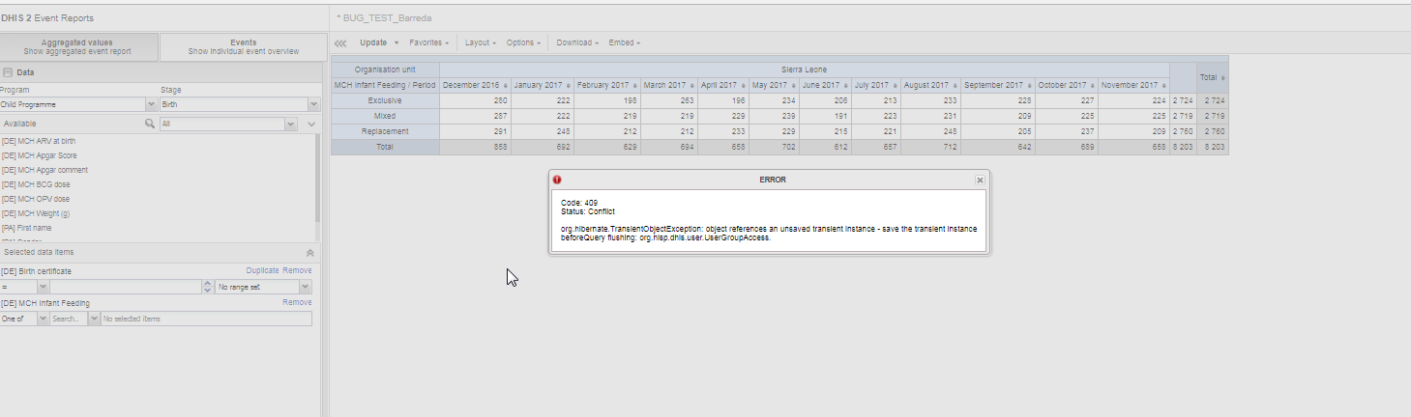The width and height of the screenshot is (1411, 417).
Task: Close the ERROR dialog
Action: 980,180
